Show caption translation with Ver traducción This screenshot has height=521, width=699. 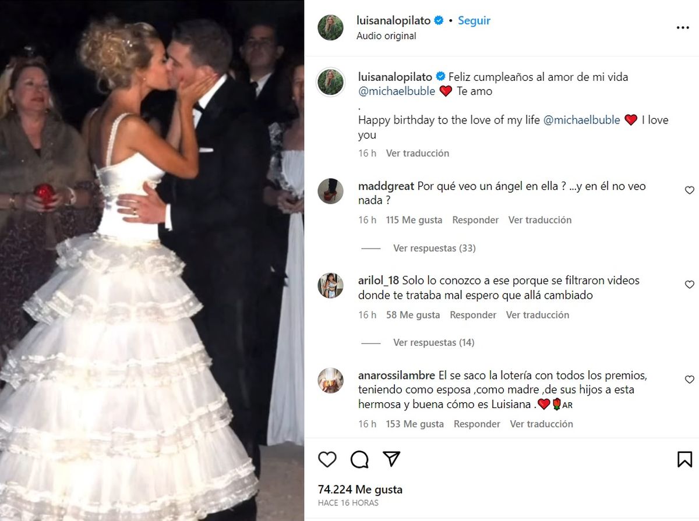click(x=418, y=153)
